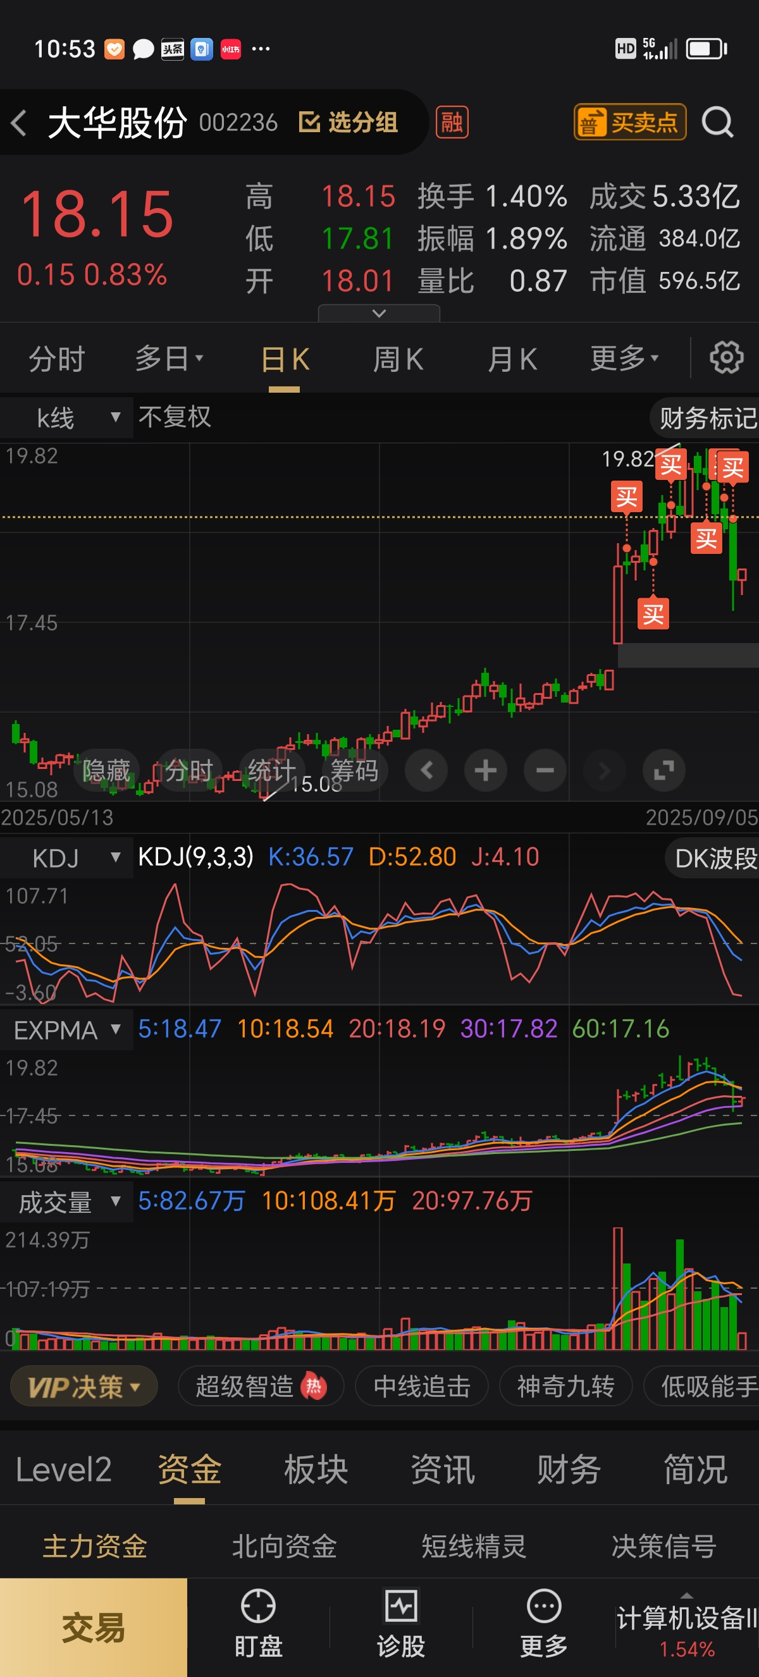Zoom in chart with the plus button
This screenshot has width=759, height=1677.
[x=486, y=771]
